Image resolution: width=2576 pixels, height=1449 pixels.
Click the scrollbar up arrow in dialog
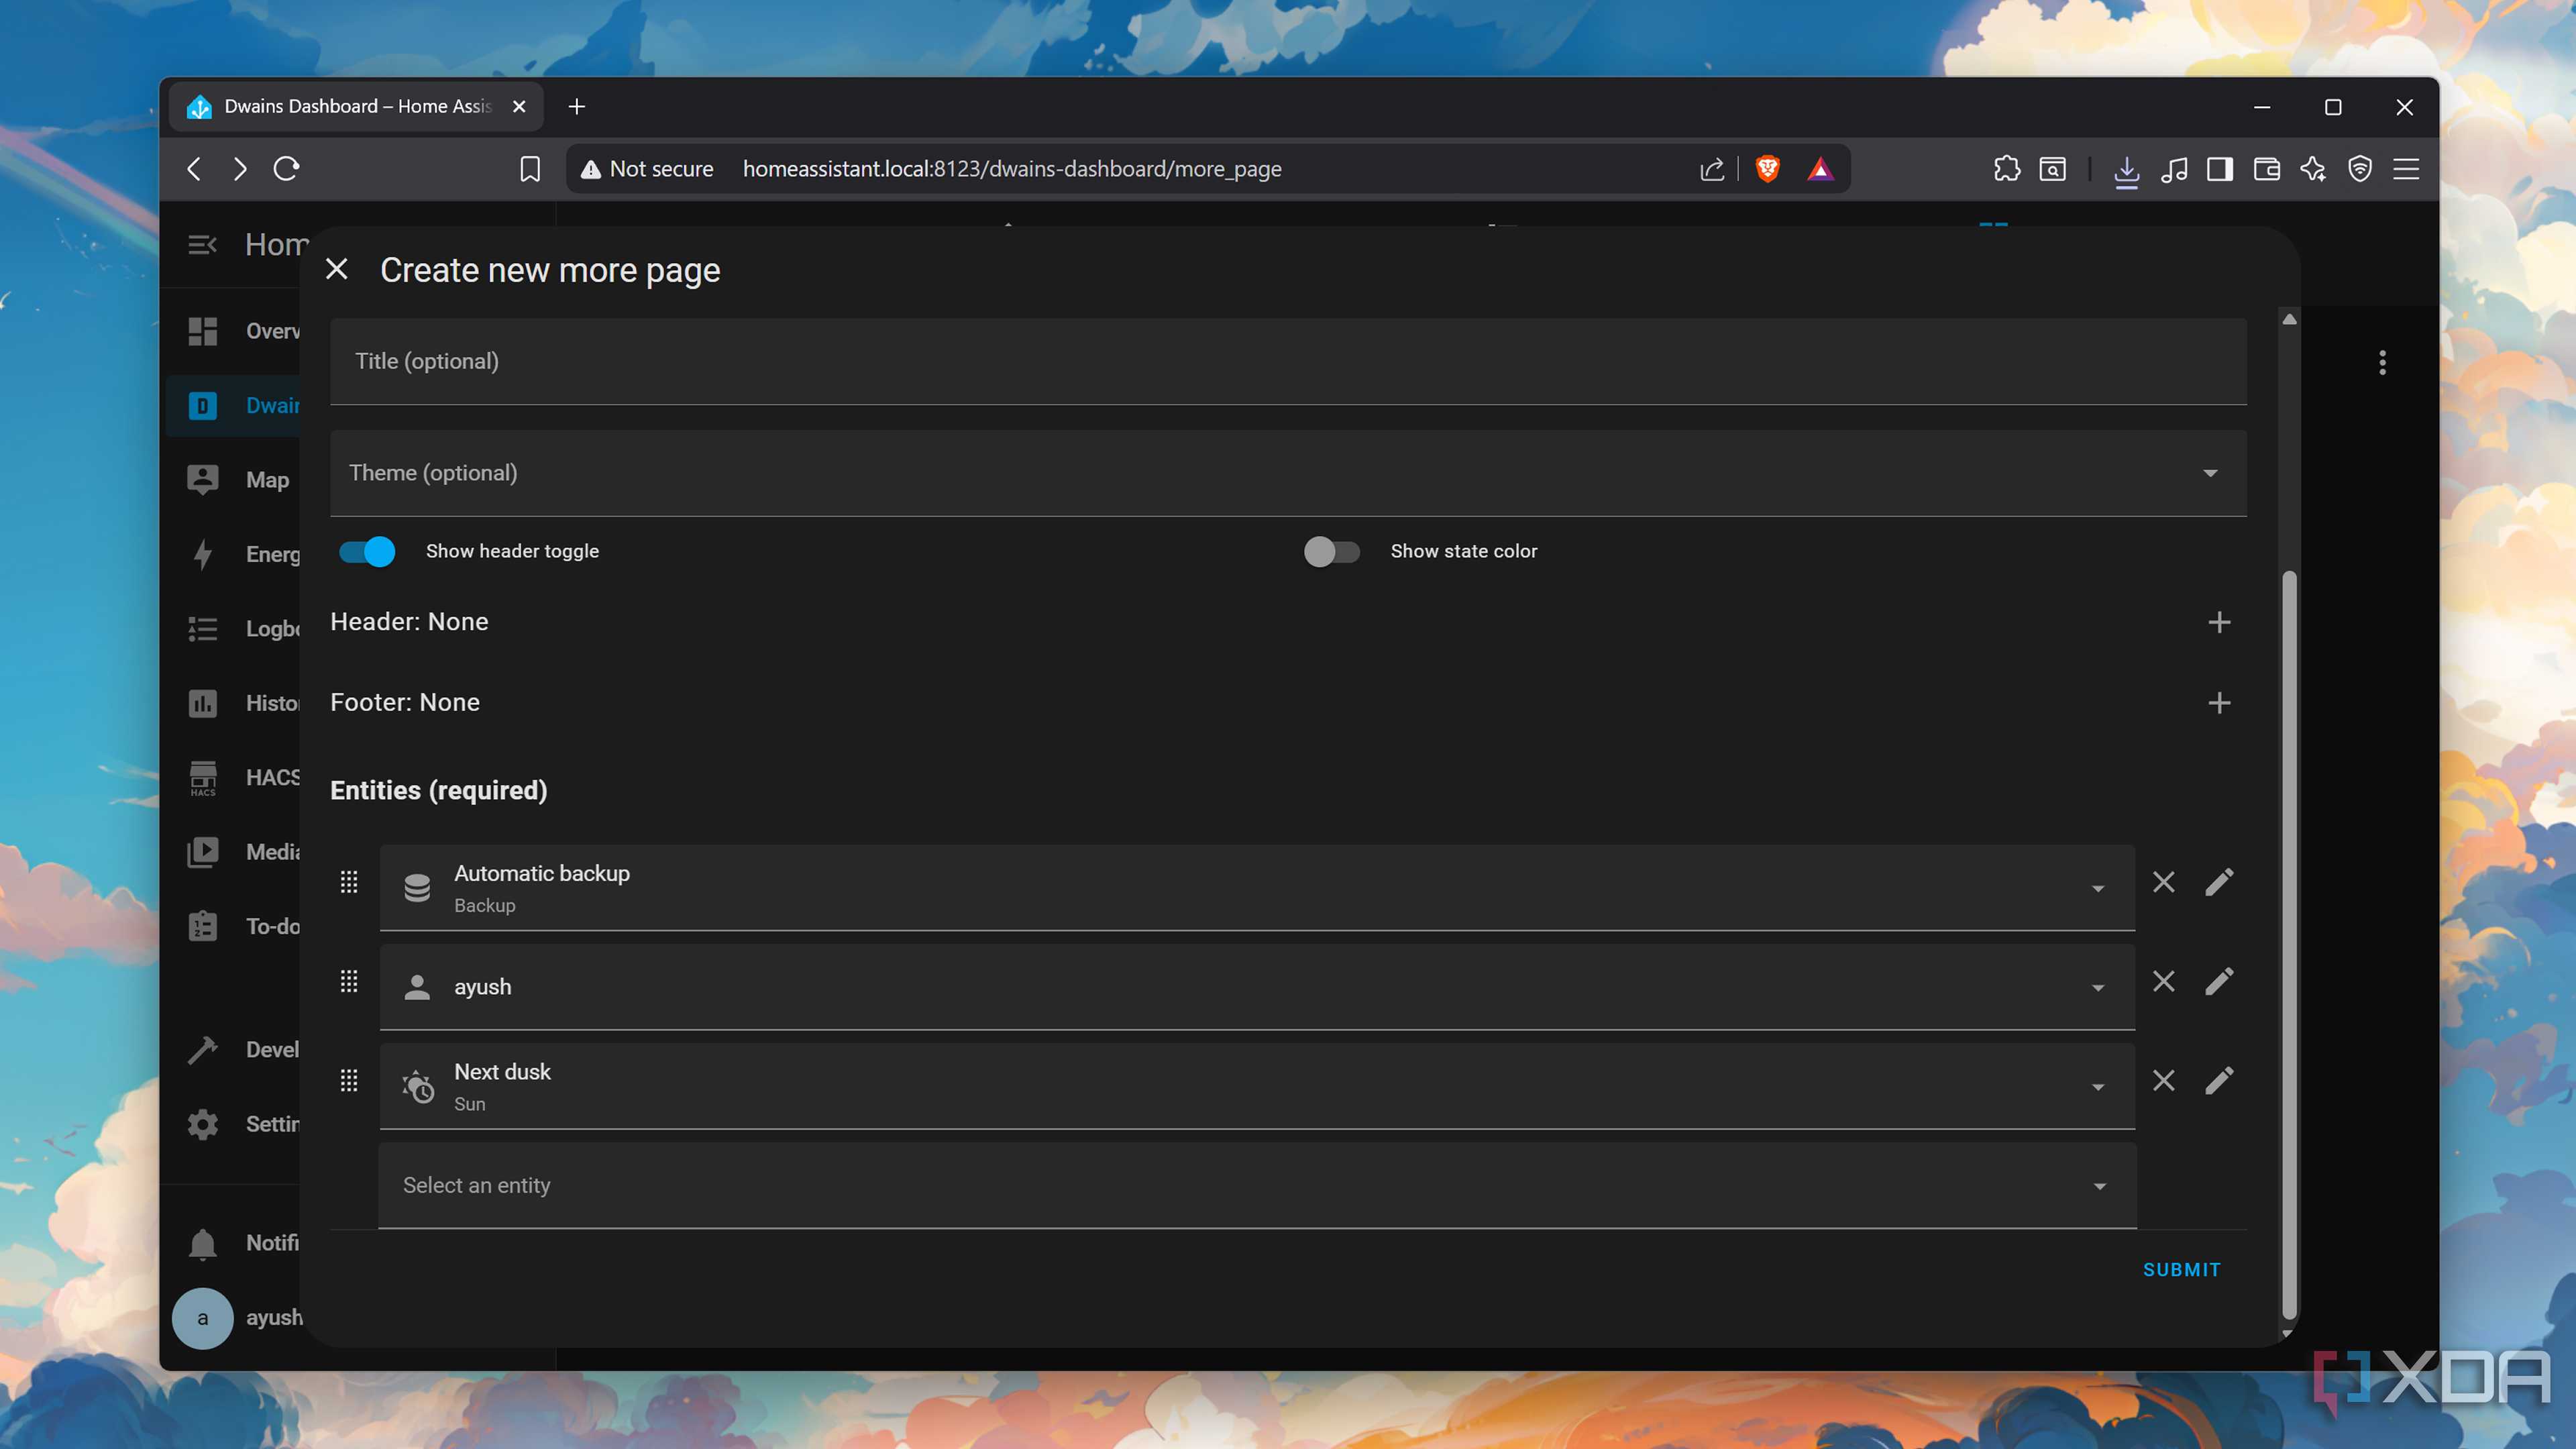pos(2288,319)
